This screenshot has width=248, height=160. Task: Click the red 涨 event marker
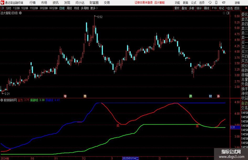[x=218, y=96]
